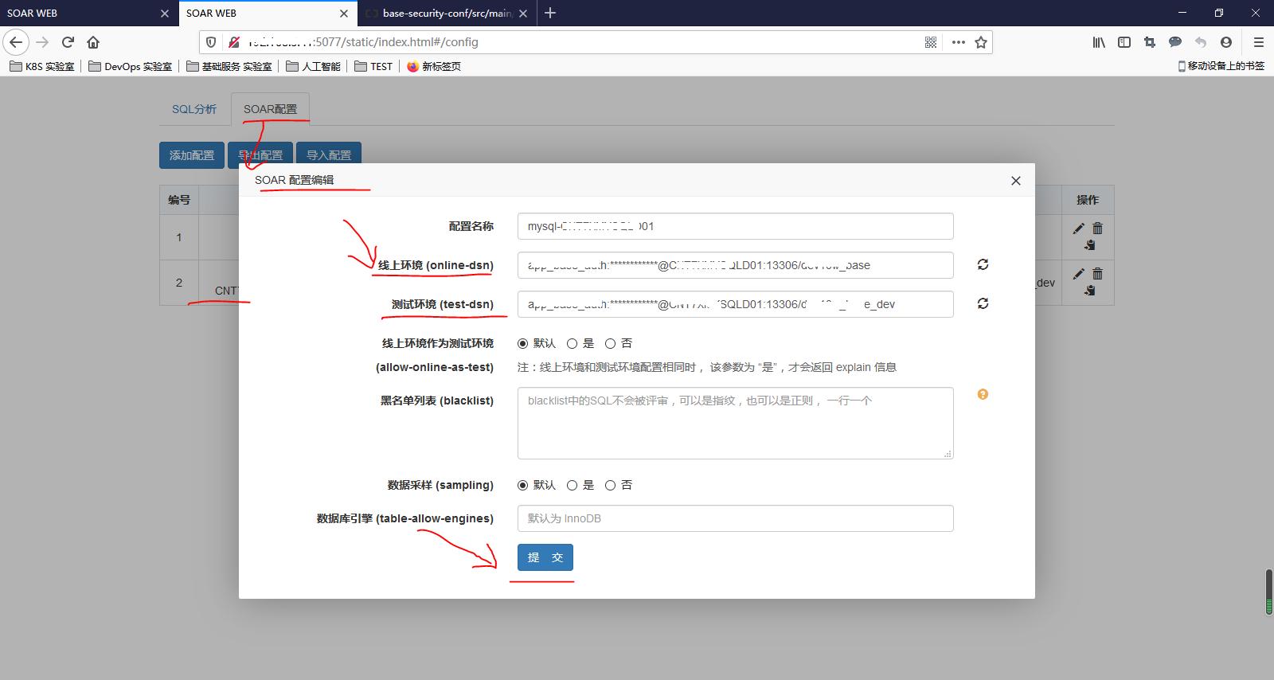Click the trash delete icon in row 2
The image size is (1274, 680).
1097,274
